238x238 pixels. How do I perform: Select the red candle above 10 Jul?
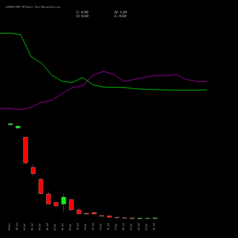79,212
